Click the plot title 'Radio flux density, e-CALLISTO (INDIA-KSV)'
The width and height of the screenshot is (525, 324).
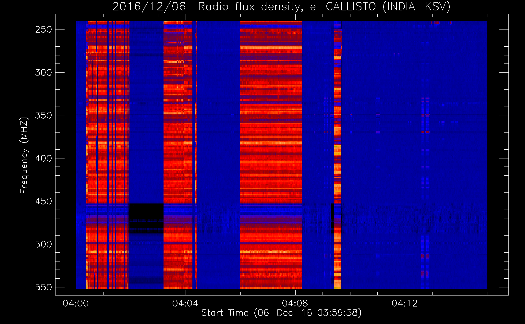point(324,6)
